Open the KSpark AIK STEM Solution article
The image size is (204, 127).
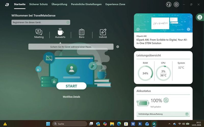click(x=162, y=42)
